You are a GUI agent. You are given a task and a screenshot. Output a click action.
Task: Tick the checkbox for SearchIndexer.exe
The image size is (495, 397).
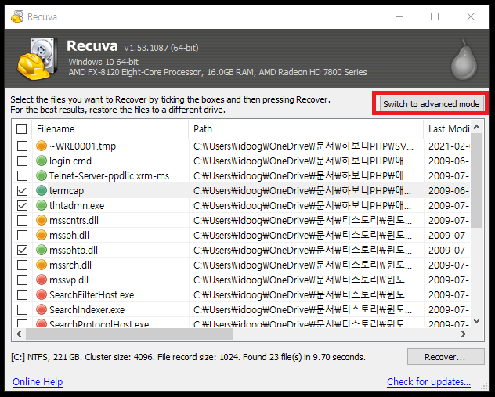coord(22,309)
